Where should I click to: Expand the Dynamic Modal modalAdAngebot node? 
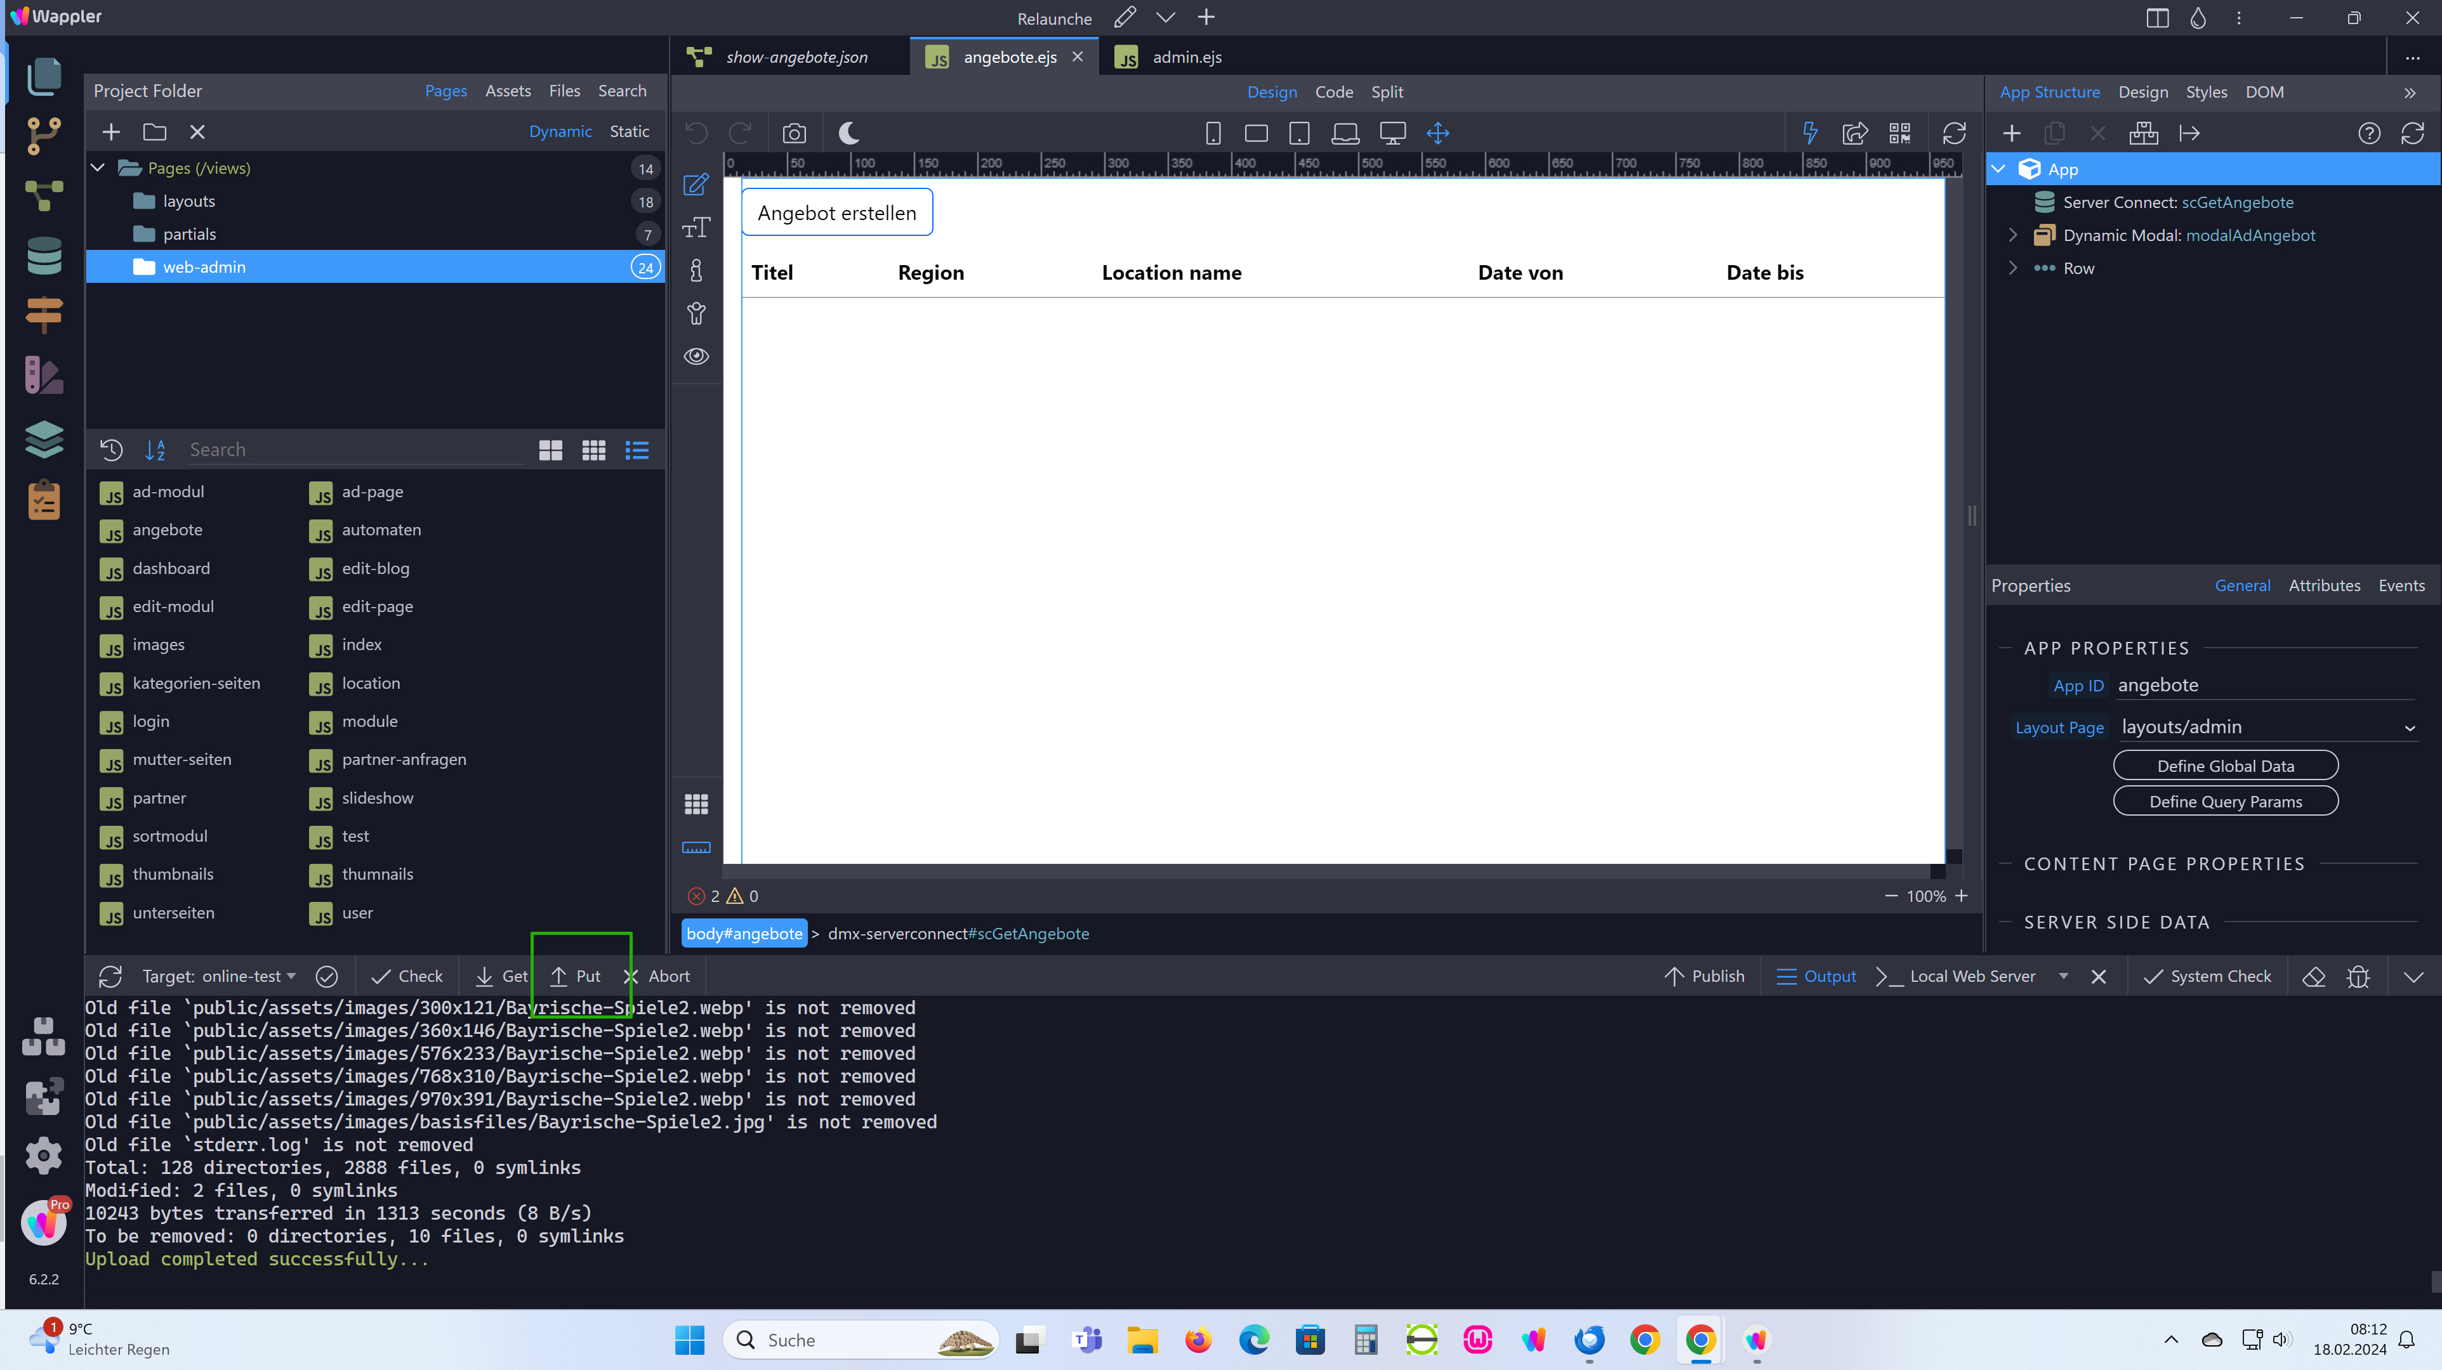click(2012, 235)
